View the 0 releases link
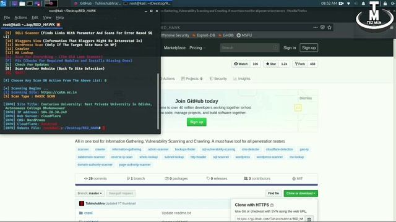This screenshot has width=396, height=222. [x=217, y=178]
